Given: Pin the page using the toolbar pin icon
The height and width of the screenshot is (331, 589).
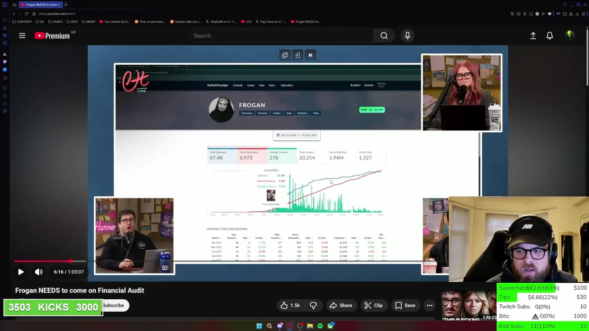Looking at the screenshot, I should (x=525, y=14).
